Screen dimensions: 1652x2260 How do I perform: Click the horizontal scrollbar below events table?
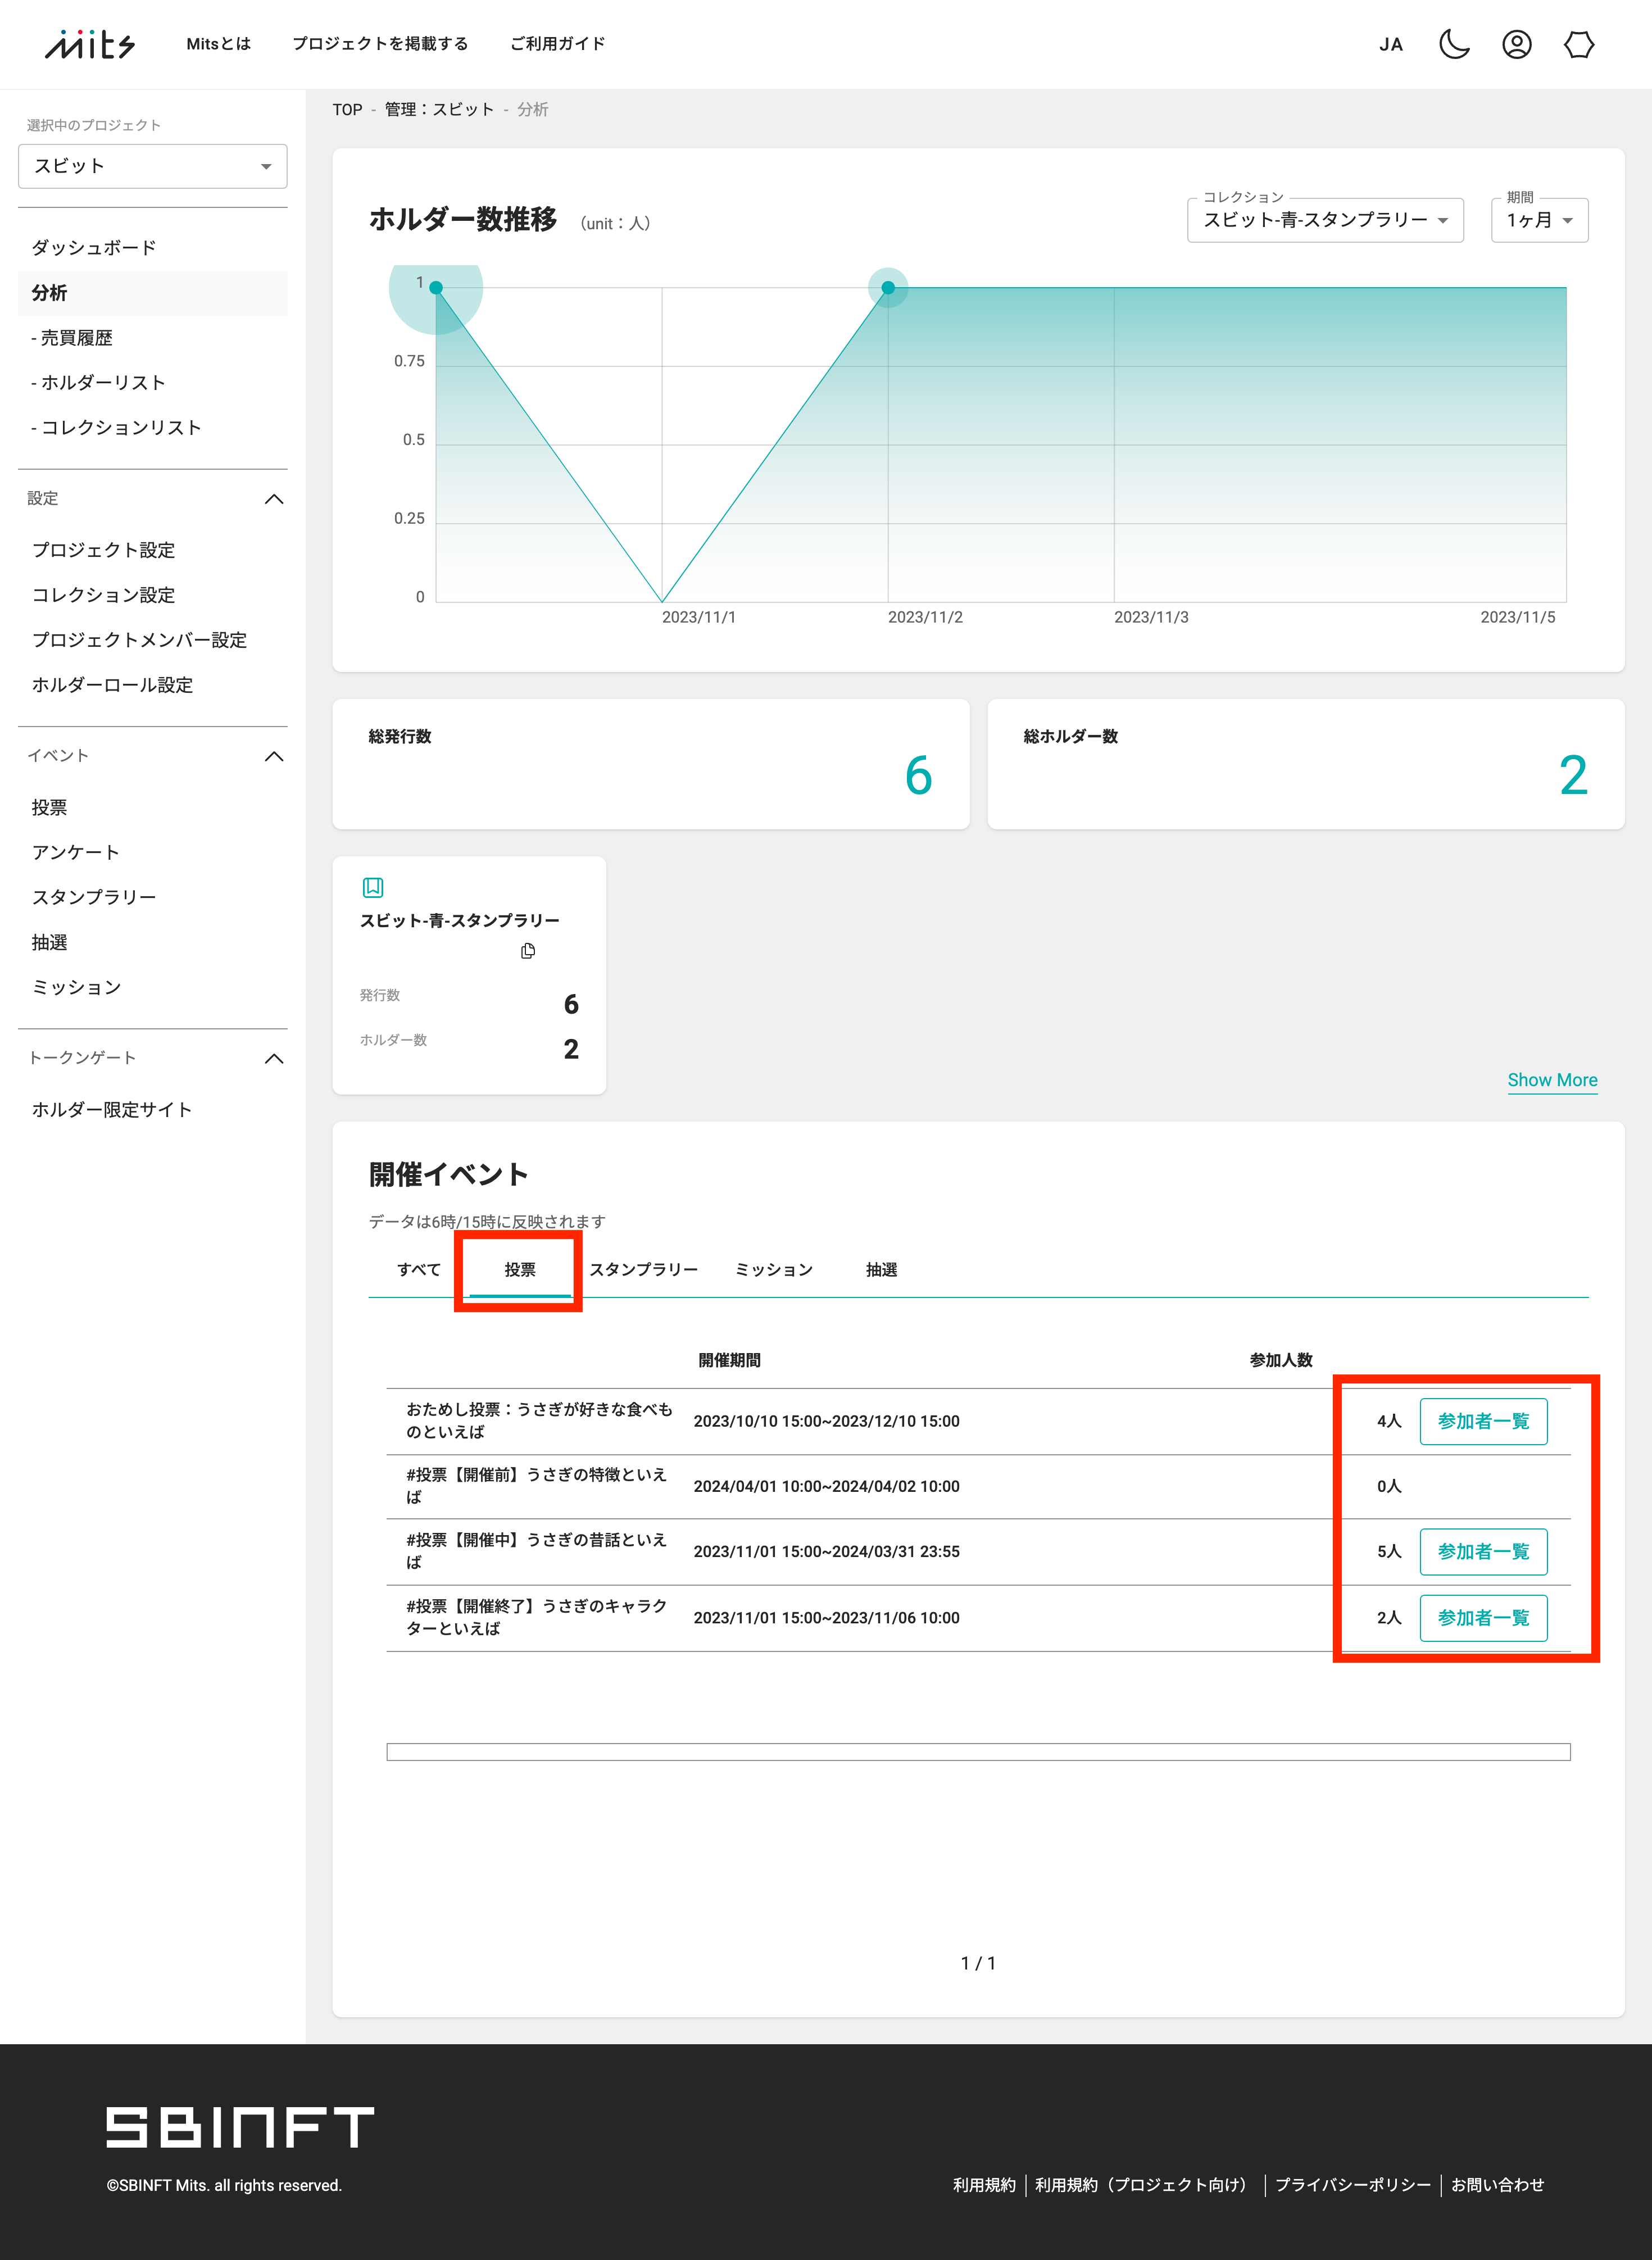coord(978,1752)
